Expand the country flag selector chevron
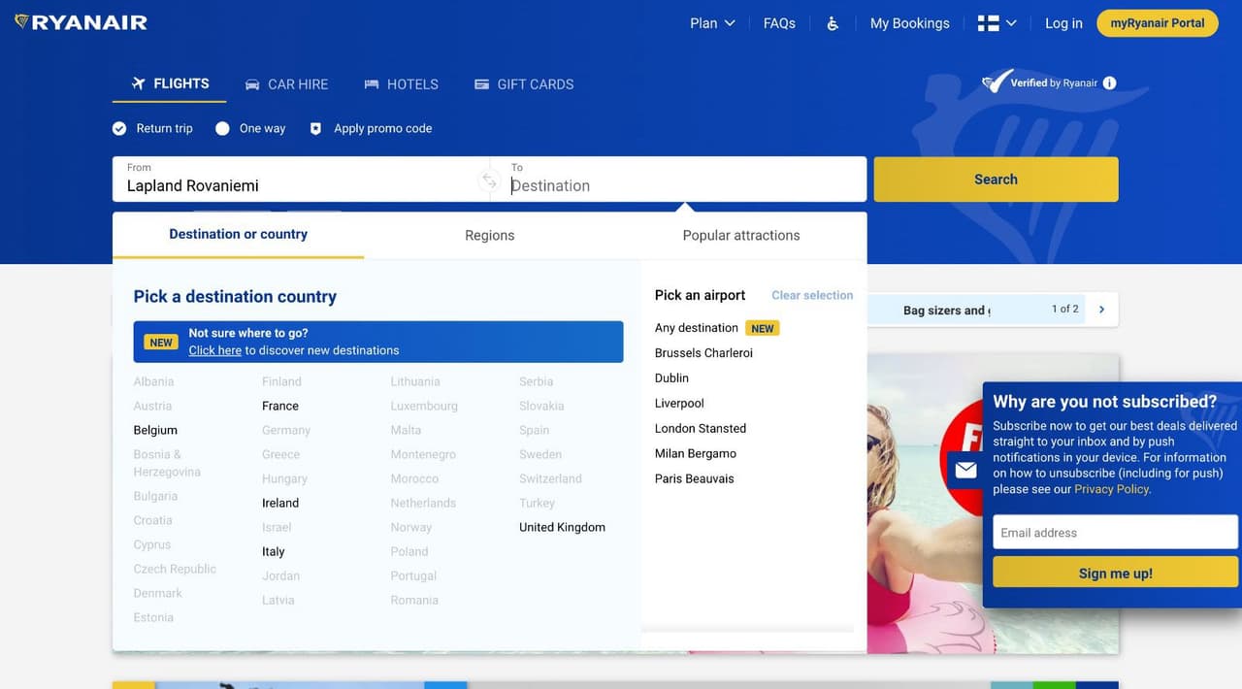This screenshot has width=1242, height=689. pyautogui.click(x=1011, y=23)
